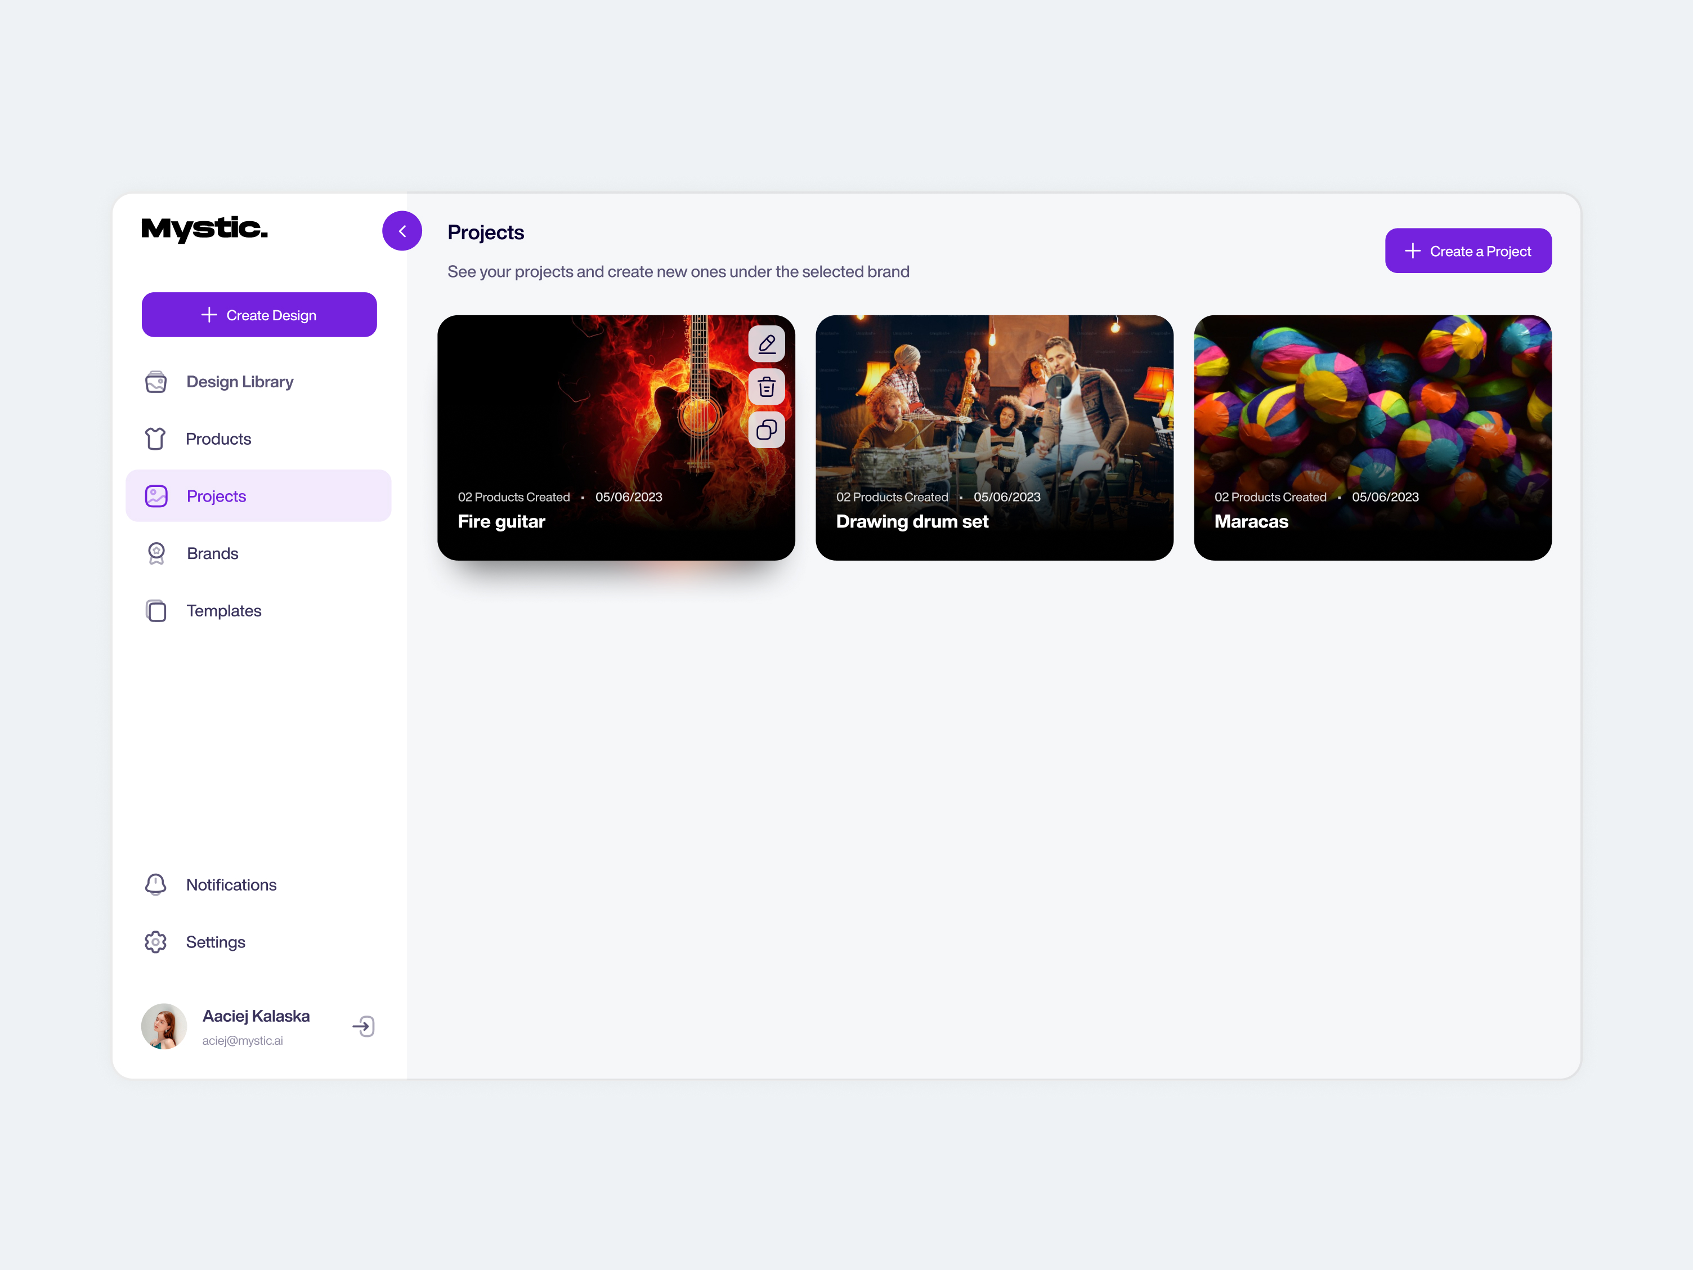The image size is (1693, 1270).
Task: Click 02 Products Created on Drawing drum set
Action: click(892, 497)
